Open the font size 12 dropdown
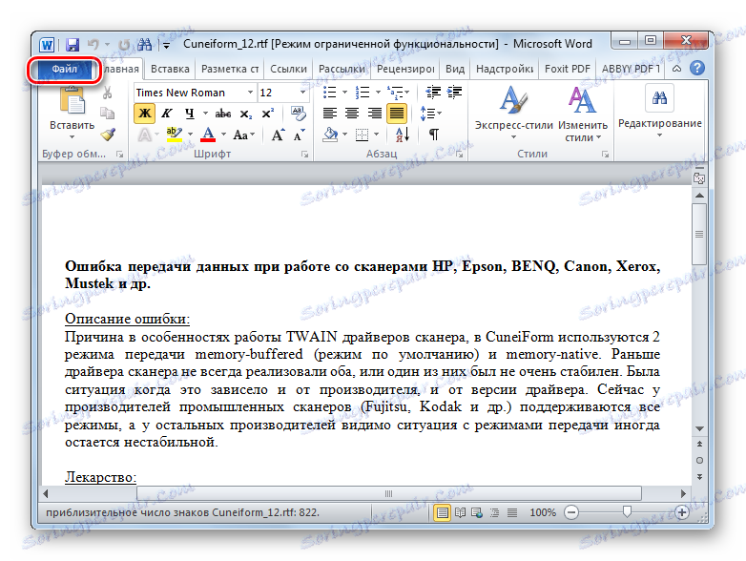Viewport: 746px width, 561px height. click(x=302, y=93)
